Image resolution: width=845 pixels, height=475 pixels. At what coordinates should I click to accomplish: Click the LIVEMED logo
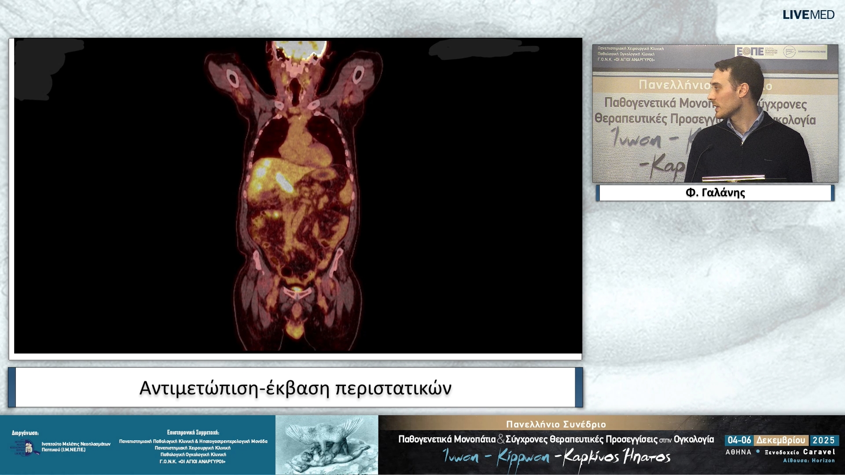pos(808,15)
